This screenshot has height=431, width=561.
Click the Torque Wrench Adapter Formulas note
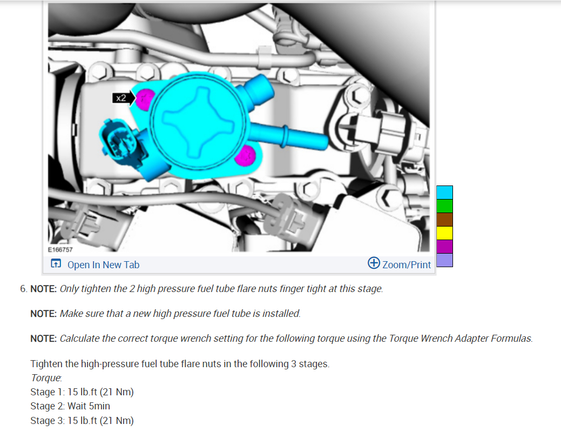[x=281, y=339]
